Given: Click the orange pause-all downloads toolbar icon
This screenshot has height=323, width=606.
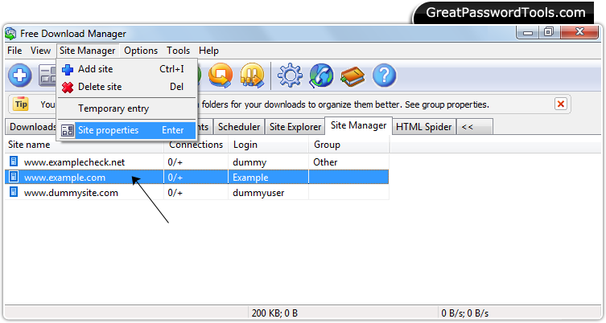Looking at the screenshot, I should click(252, 75).
